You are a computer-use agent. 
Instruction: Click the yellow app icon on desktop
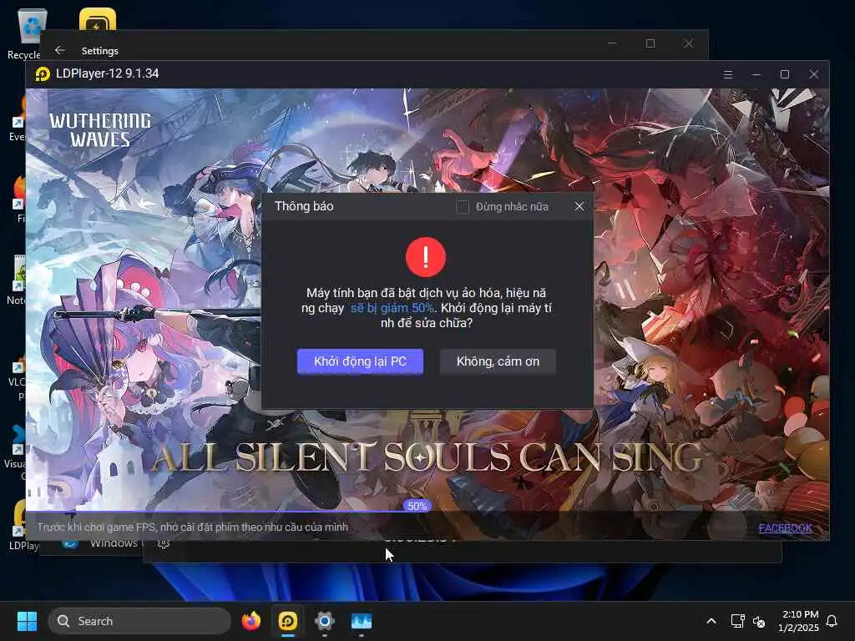click(x=98, y=19)
